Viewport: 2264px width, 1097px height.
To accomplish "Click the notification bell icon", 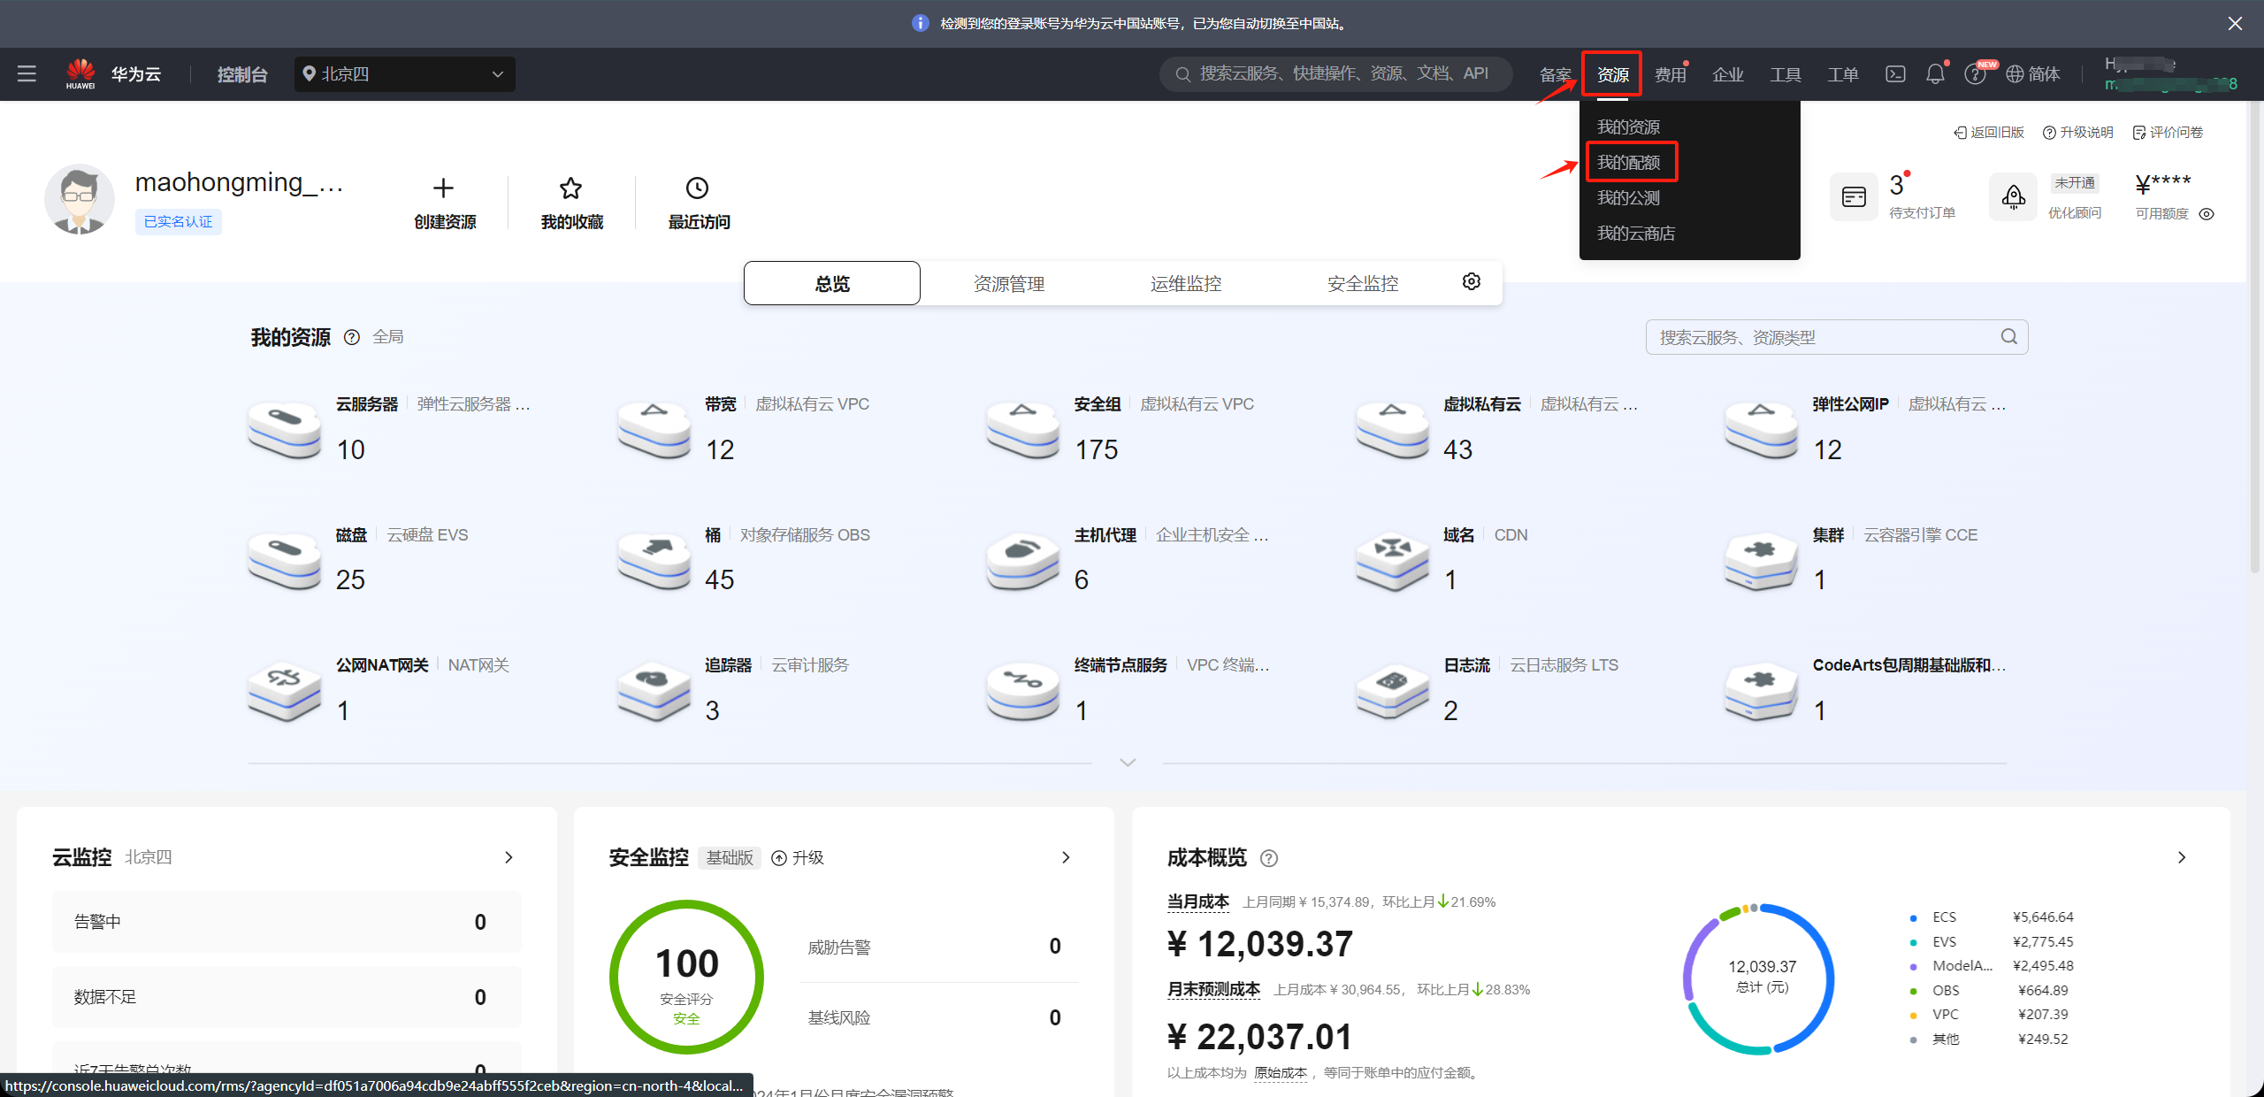I will [x=1935, y=74].
